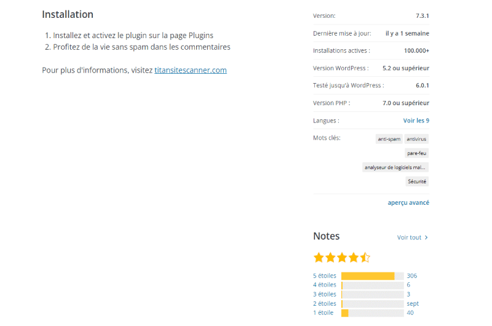Click the 'Voir les 9' languages link
The width and height of the screenshot is (492, 326).
416,121
